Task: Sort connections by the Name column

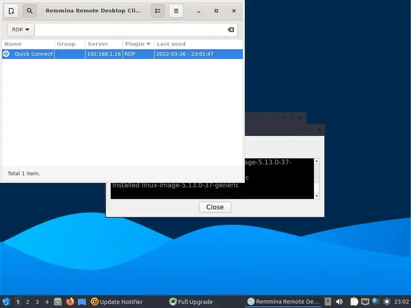Action: (28, 44)
